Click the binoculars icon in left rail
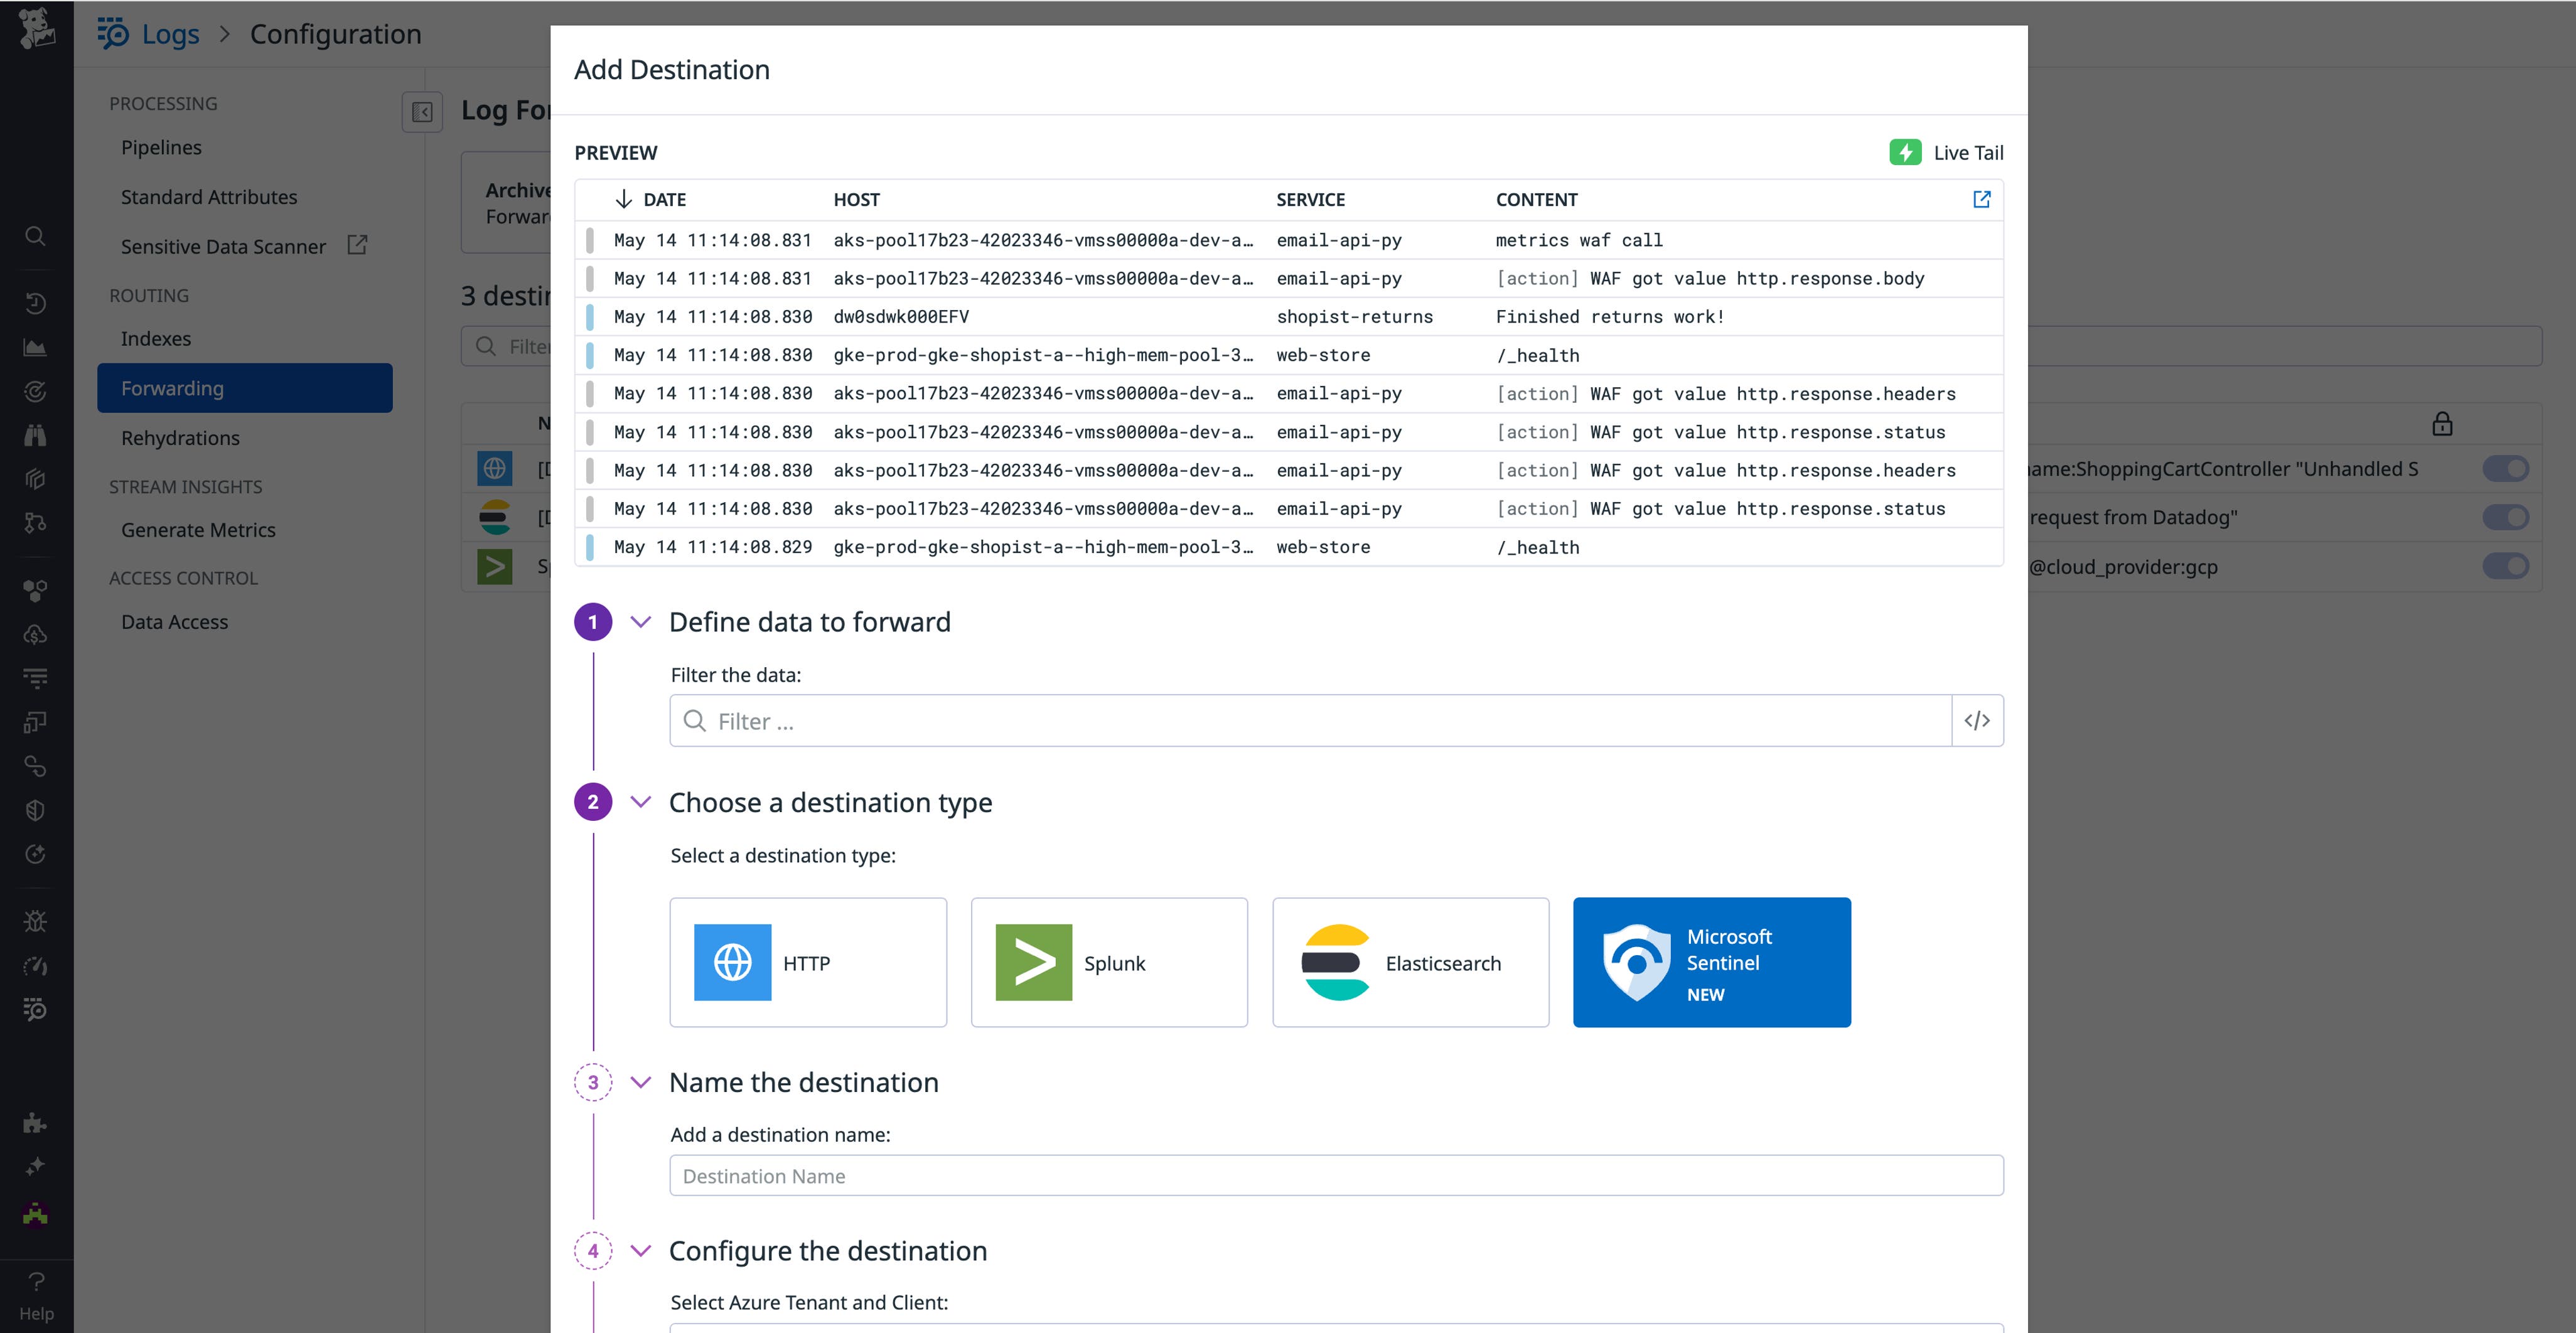Viewport: 2576px width, 1333px height. pyautogui.click(x=35, y=435)
